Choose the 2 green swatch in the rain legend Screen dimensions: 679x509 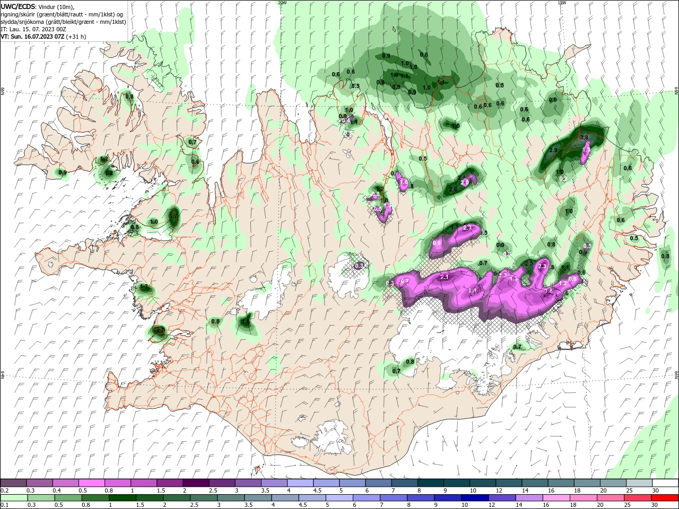[x=176, y=498]
